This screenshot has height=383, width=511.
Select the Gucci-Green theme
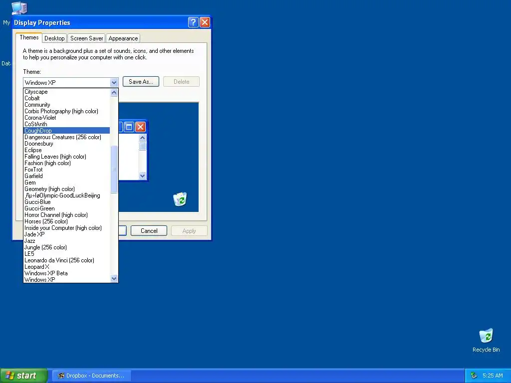pos(67,208)
